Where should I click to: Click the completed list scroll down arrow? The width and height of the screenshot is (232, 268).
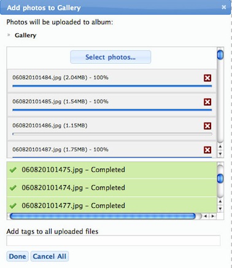coord(220,209)
